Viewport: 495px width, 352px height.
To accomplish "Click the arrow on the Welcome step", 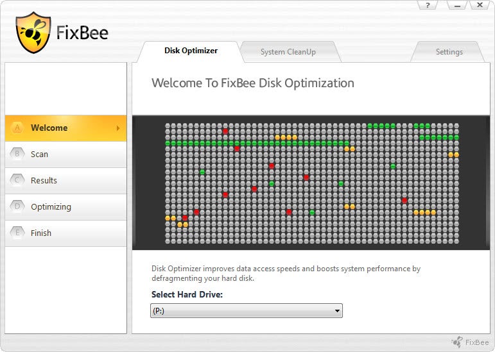I will pyautogui.click(x=118, y=128).
